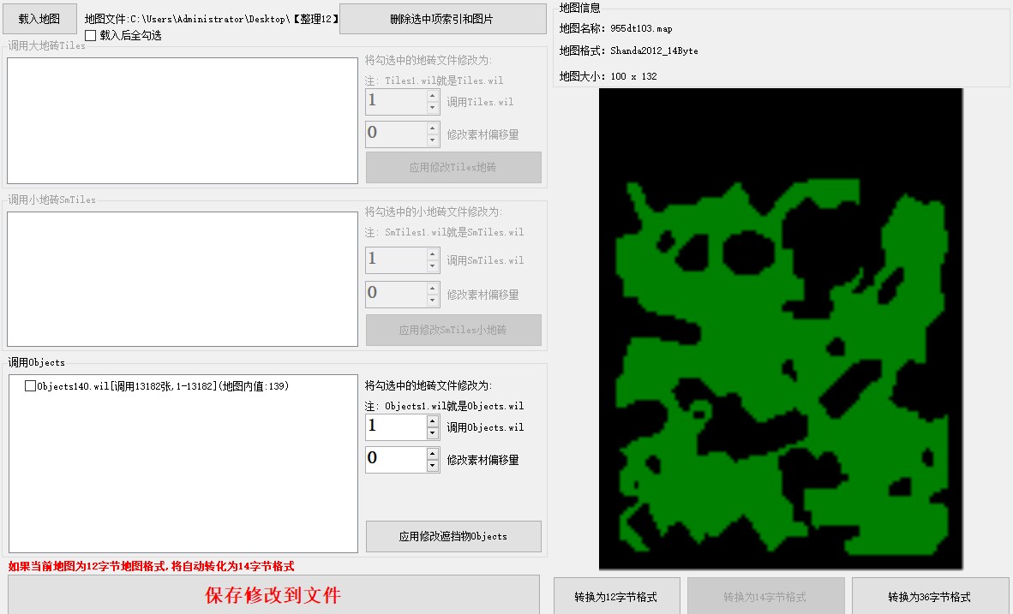Image resolution: width=1013 pixels, height=614 pixels.
Task: Click 转换为12字节格式 button
Action: (616, 597)
